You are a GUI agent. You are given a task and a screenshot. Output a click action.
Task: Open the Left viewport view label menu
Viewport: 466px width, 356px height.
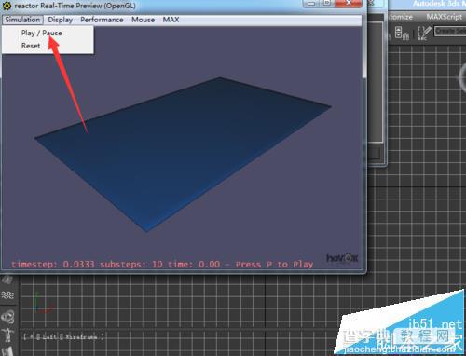click(x=48, y=336)
